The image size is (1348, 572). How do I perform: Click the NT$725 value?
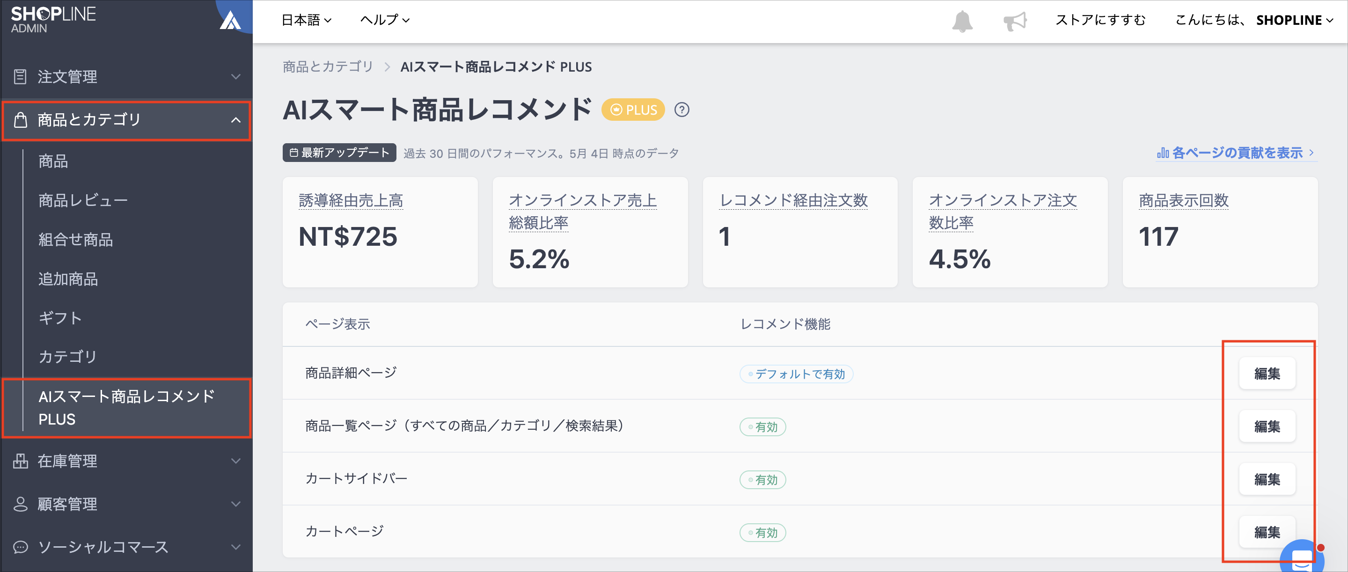coord(348,236)
